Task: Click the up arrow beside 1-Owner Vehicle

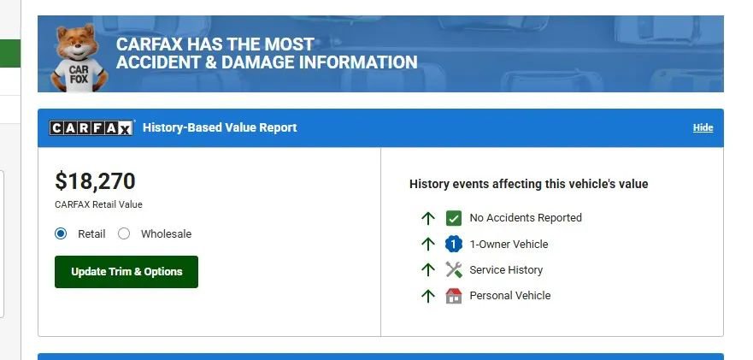Action: click(428, 244)
